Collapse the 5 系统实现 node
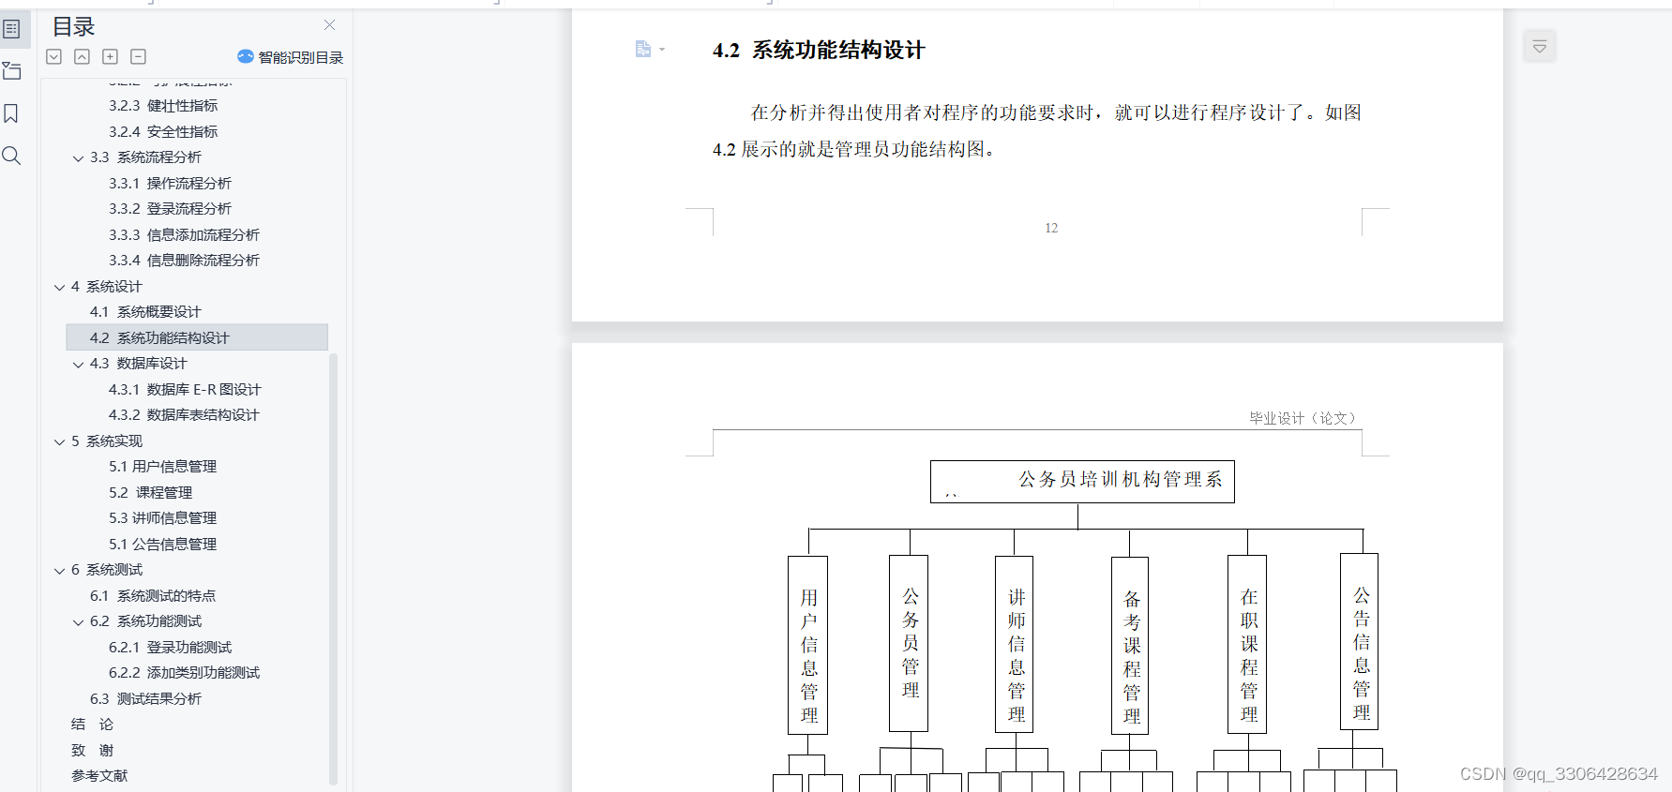Image resolution: width=1672 pixels, height=792 pixels. coord(60,442)
